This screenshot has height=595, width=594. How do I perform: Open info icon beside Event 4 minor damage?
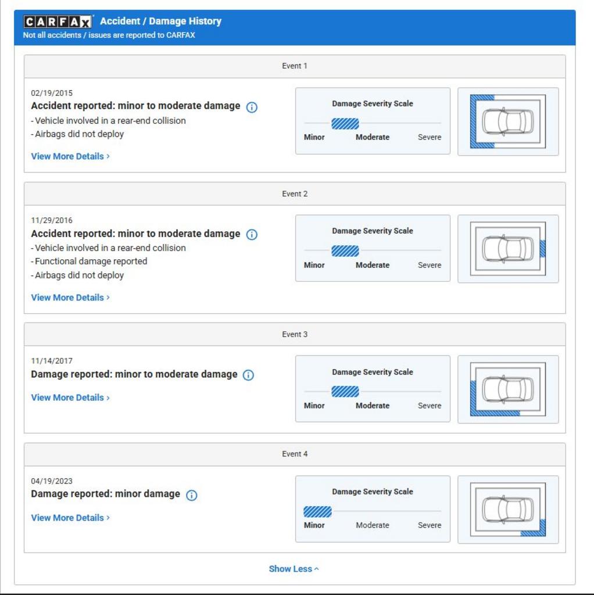click(x=192, y=495)
